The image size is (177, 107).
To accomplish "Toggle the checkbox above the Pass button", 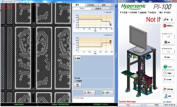I will tap(75, 81).
